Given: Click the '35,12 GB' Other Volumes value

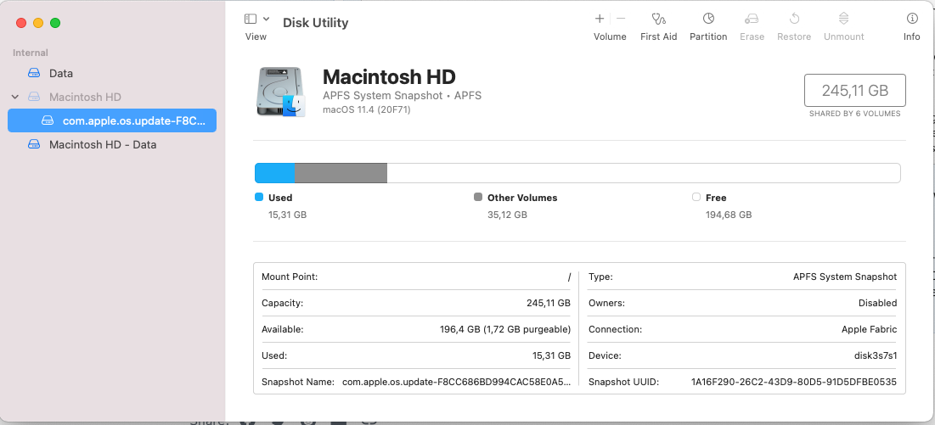Looking at the screenshot, I should (508, 215).
